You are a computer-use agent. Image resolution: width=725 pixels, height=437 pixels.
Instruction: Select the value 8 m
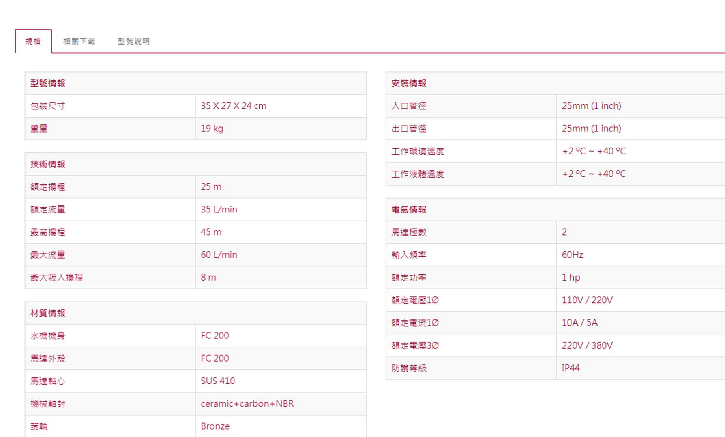[x=208, y=278]
